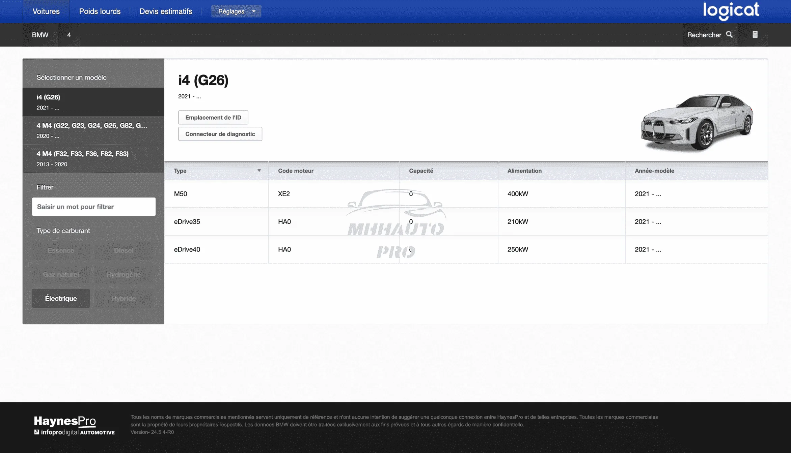Viewport: 791px width, 453px height.
Task: Click the logicat logo
Action: (731, 11)
